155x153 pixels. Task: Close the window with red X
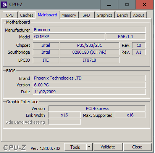pos(144,5)
